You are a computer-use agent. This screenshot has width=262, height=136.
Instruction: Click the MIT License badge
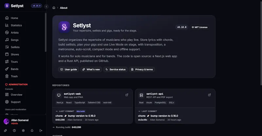(x=199, y=27)
